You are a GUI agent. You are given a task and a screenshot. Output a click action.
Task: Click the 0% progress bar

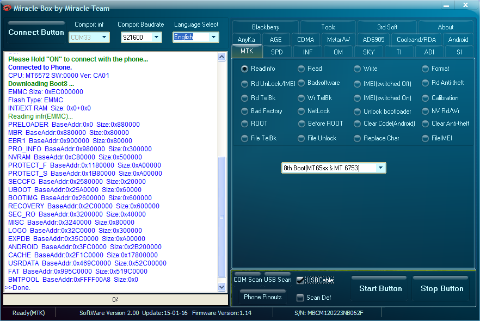[115, 300]
